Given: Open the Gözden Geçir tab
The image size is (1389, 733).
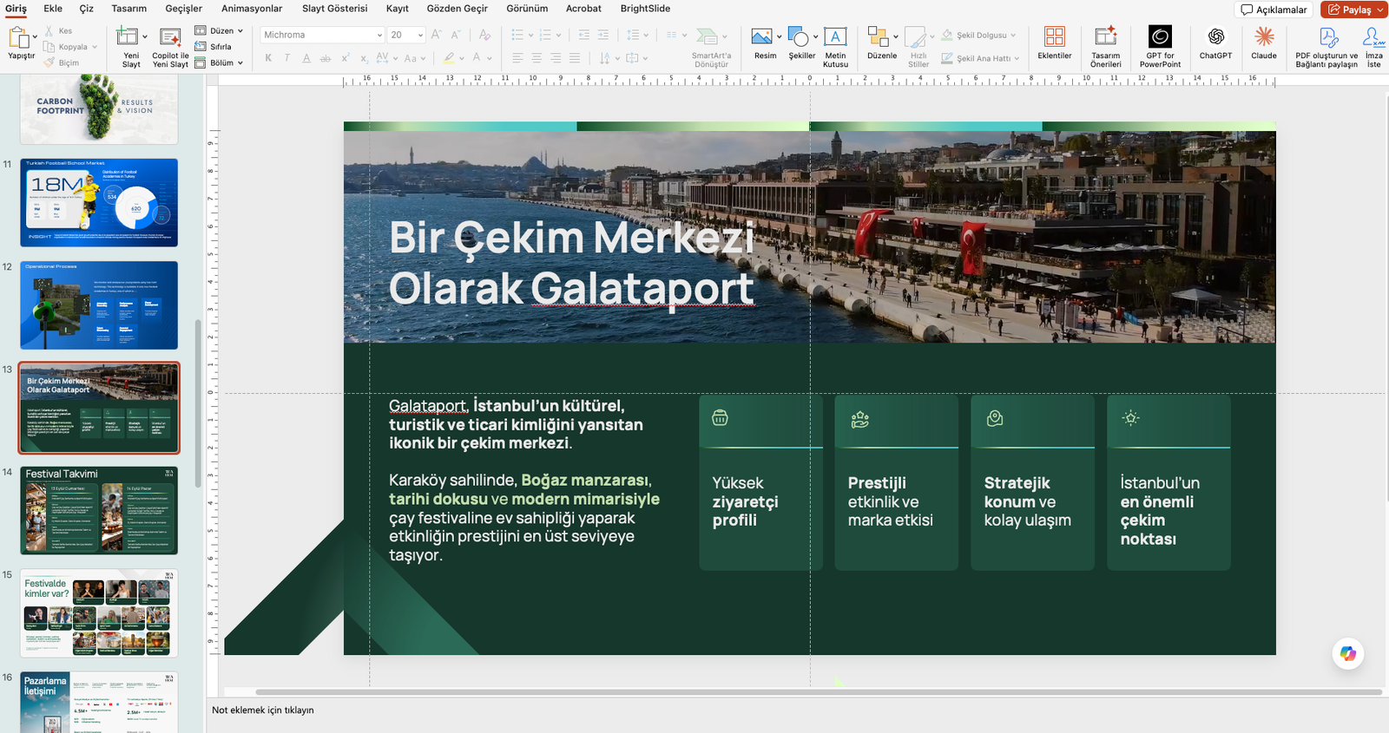Looking at the screenshot, I should coord(458,9).
